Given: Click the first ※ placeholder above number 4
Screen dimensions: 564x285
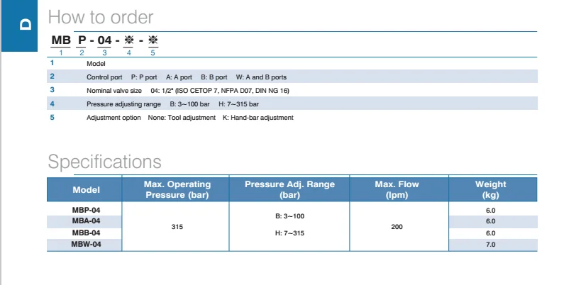Looking at the screenshot, I should tap(128, 40).
